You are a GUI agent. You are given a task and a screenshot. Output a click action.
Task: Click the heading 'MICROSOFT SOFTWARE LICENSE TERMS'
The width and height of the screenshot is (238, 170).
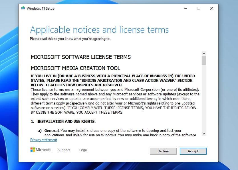pos(81,57)
